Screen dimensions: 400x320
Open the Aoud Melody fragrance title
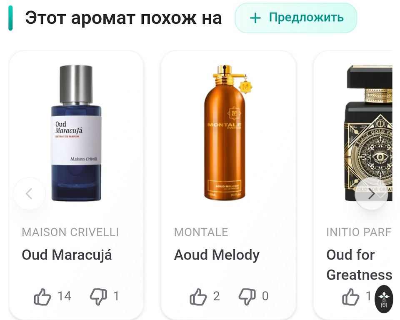(x=217, y=255)
